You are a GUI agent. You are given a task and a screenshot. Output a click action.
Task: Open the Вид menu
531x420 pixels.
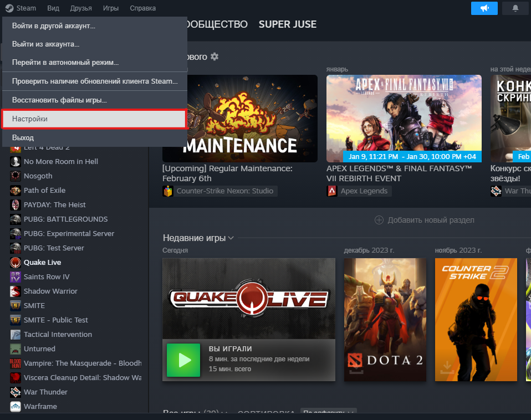tap(53, 8)
